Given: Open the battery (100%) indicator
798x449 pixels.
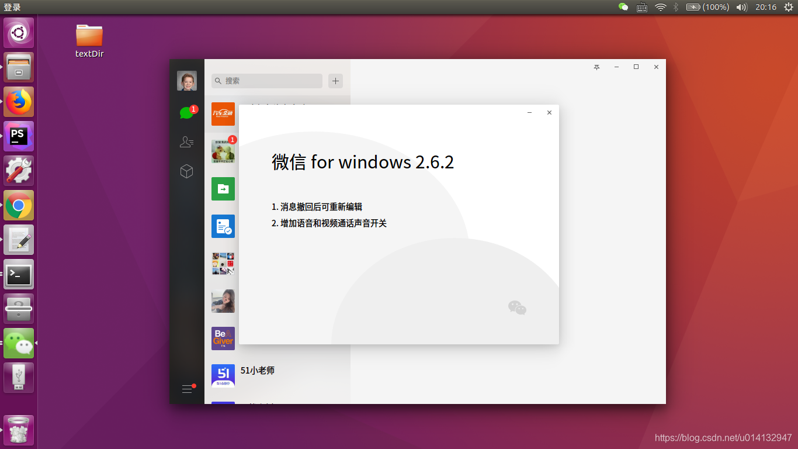Looking at the screenshot, I should coord(707,7).
